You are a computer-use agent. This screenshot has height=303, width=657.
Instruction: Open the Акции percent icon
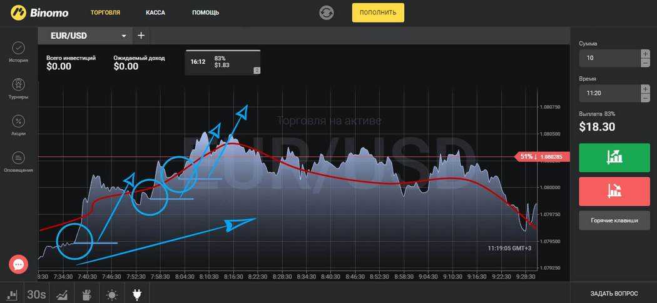[x=18, y=124]
